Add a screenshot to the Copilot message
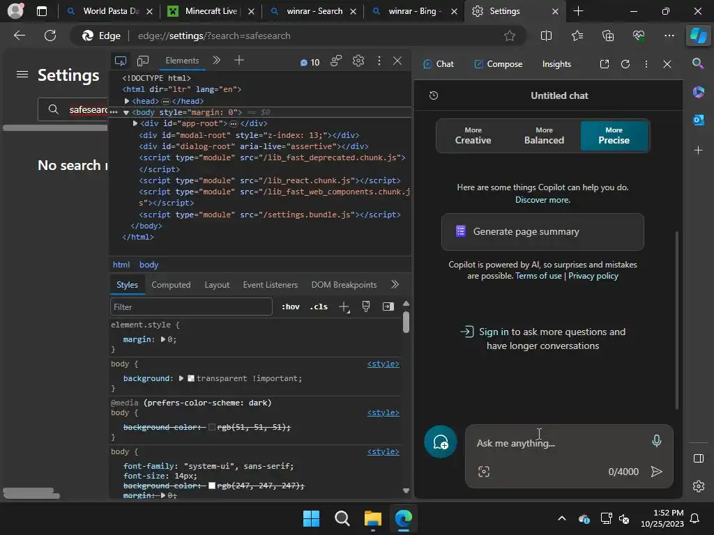The image size is (714, 535). (484, 472)
